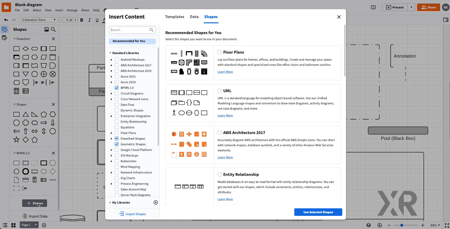450x229 pixels.
Task: Check the Kubernetes library checkbox
Action: click(117, 161)
